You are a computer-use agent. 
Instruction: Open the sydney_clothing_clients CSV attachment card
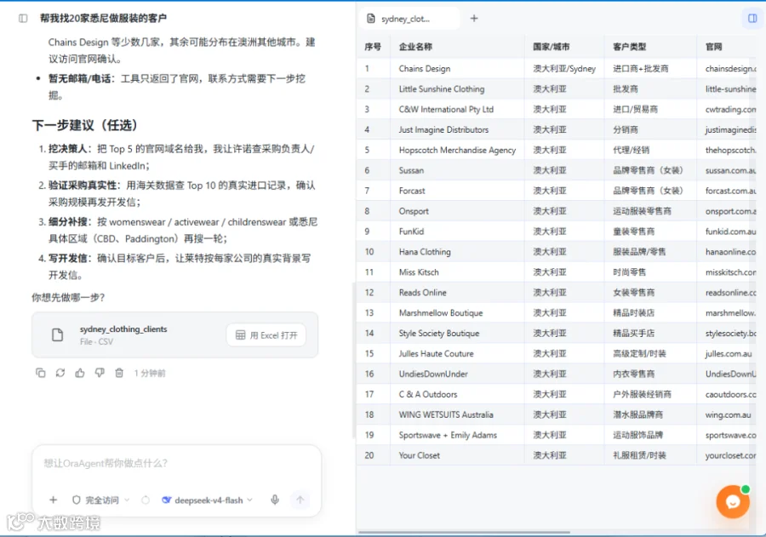click(x=174, y=335)
